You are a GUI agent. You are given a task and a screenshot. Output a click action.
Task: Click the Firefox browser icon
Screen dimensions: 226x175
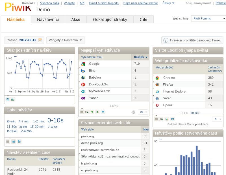point(157,85)
